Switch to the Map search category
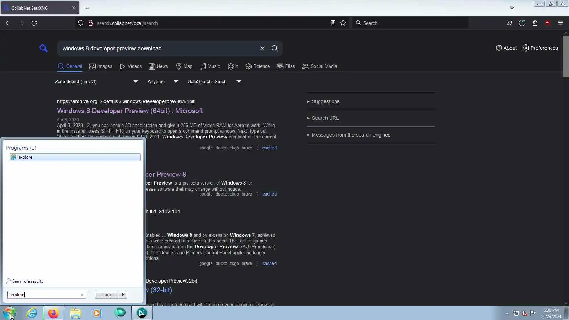Viewport: 569px width, 320px height. pos(184,66)
